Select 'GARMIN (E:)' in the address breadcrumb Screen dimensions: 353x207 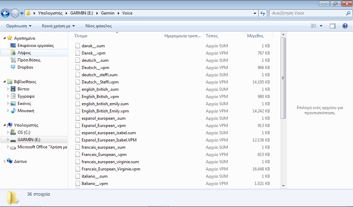(81, 13)
